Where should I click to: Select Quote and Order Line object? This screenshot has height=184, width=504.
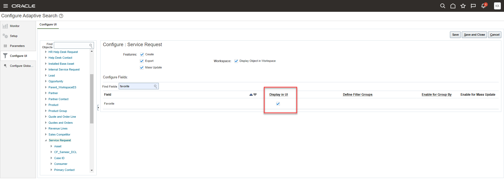pos(62,117)
